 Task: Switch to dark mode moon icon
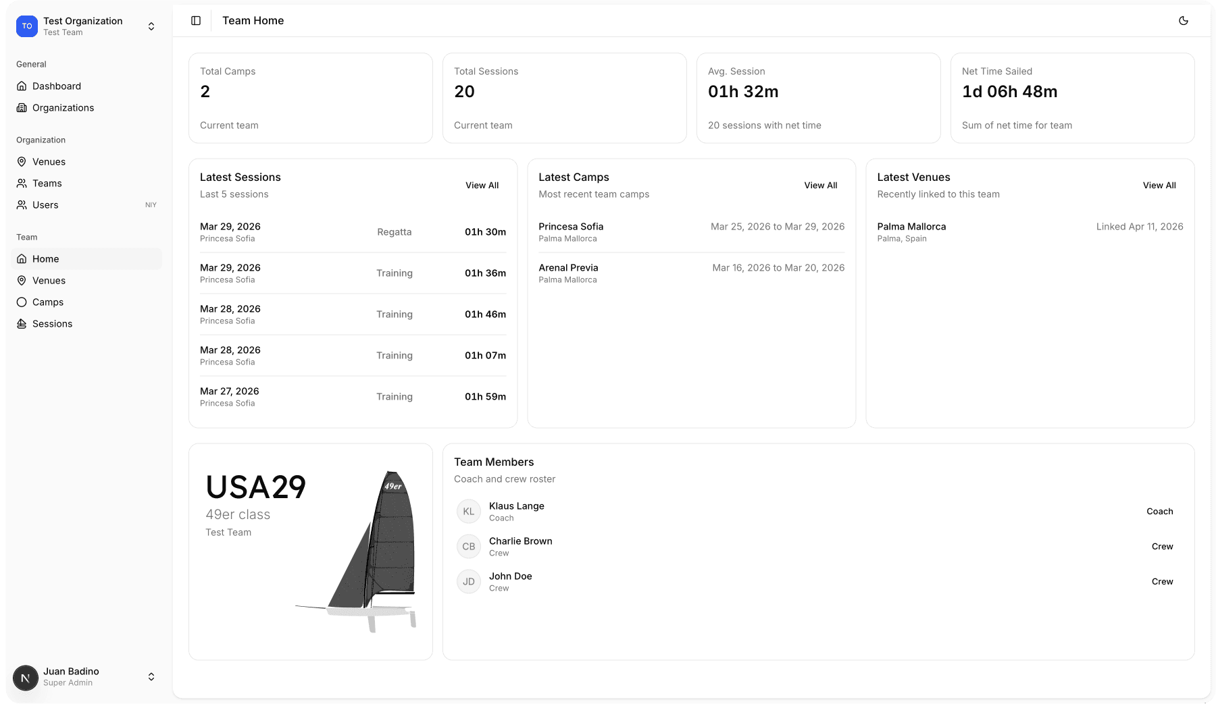click(x=1184, y=21)
